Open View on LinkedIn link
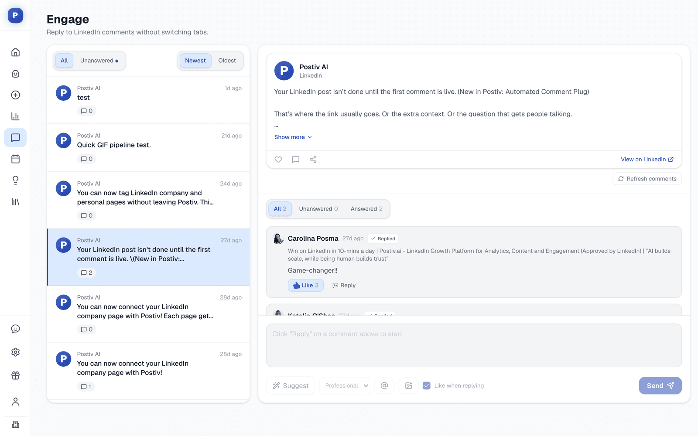698x436 pixels. click(x=647, y=160)
